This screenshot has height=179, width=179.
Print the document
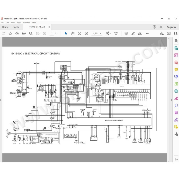(x=24, y=33)
